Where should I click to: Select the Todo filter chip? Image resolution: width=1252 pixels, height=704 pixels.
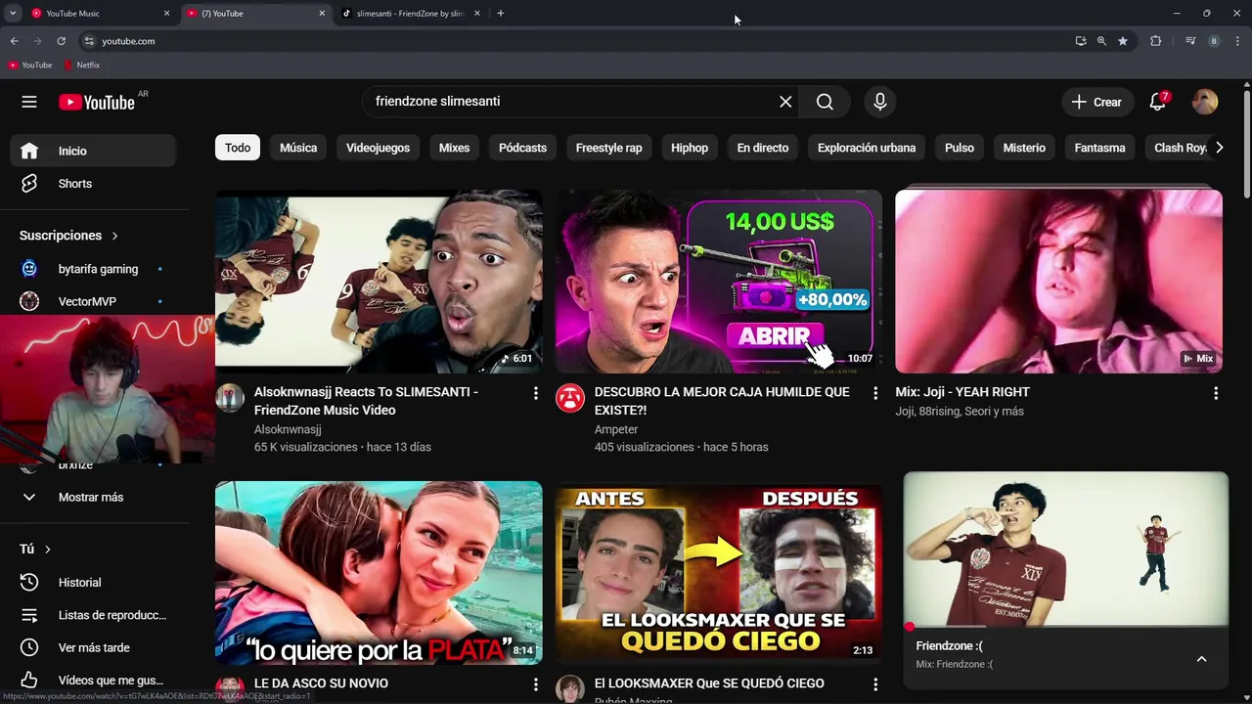[238, 148]
